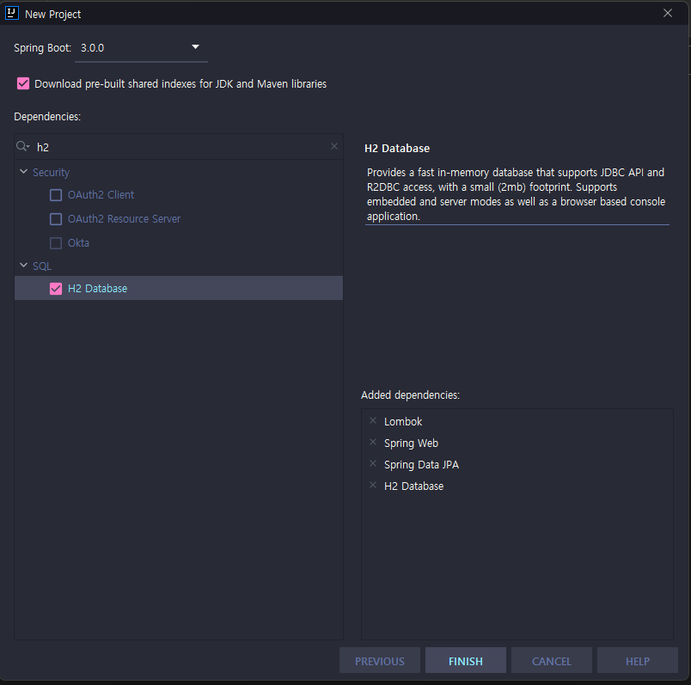Select Spring Web in added dependencies list
The image size is (691, 685).
pyautogui.click(x=411, y=443)
